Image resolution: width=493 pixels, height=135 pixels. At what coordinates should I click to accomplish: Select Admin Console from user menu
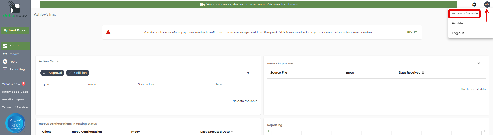(x=464, y=13)
